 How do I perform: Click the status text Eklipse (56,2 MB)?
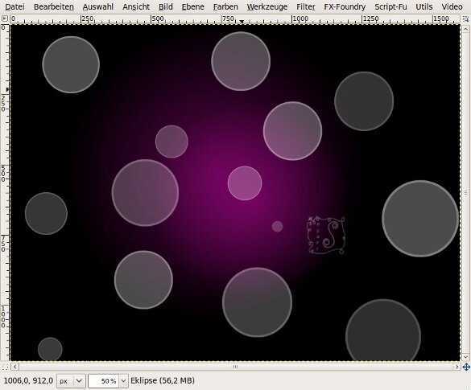point(163,380)
